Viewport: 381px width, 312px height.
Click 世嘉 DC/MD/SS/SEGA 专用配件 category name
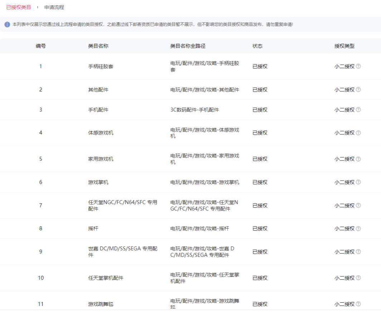coord(122,252)
